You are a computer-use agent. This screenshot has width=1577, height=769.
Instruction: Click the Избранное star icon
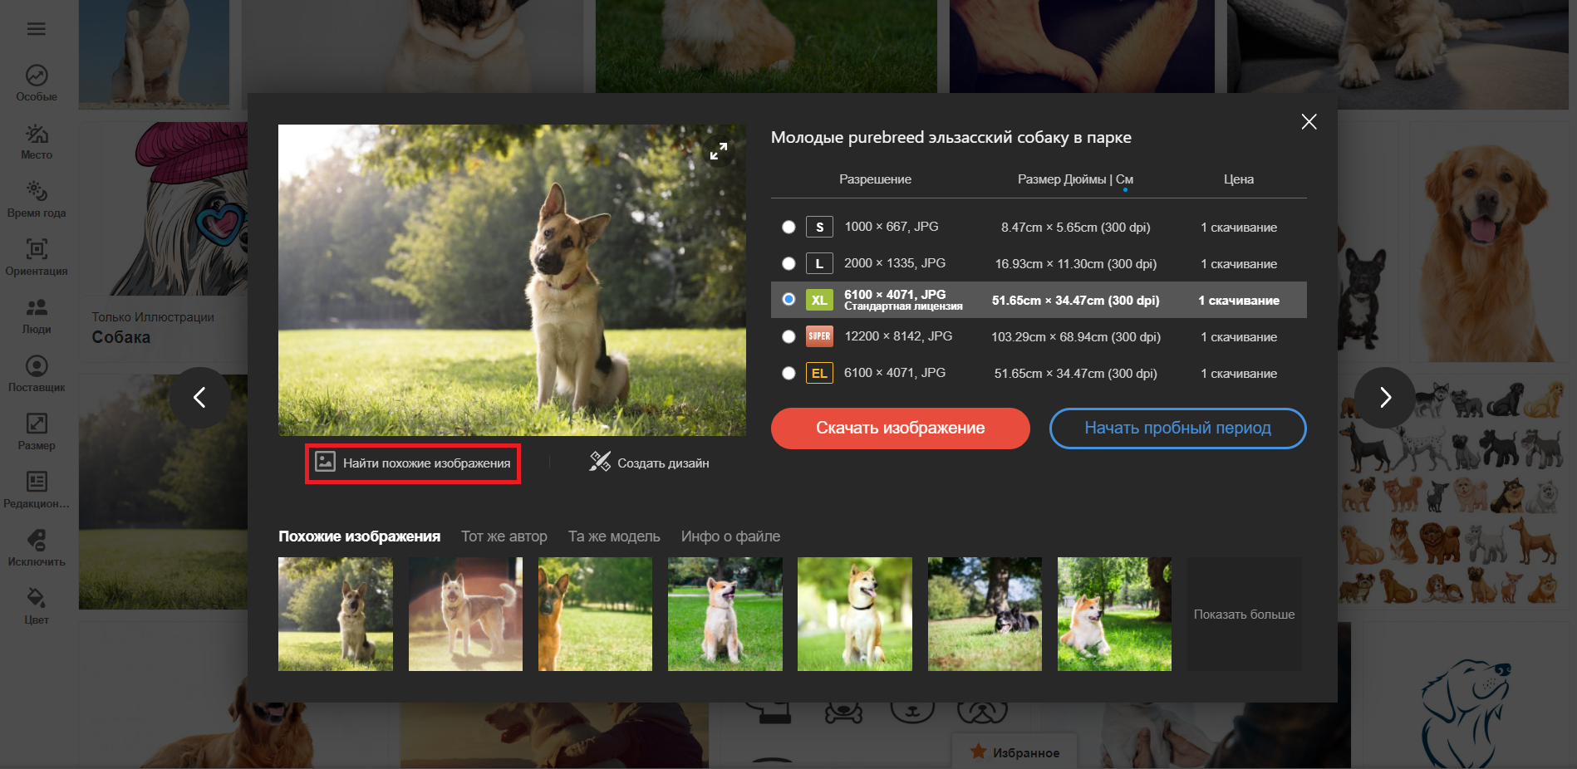coord(979,752)
